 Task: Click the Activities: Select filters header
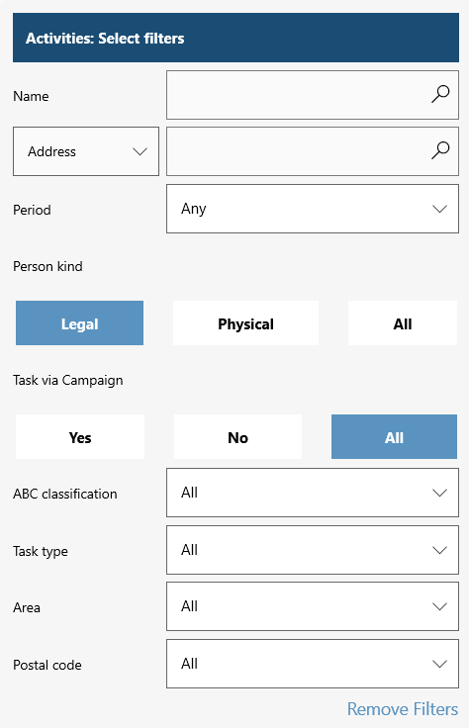pyautogui.click(x=235, y=38)
